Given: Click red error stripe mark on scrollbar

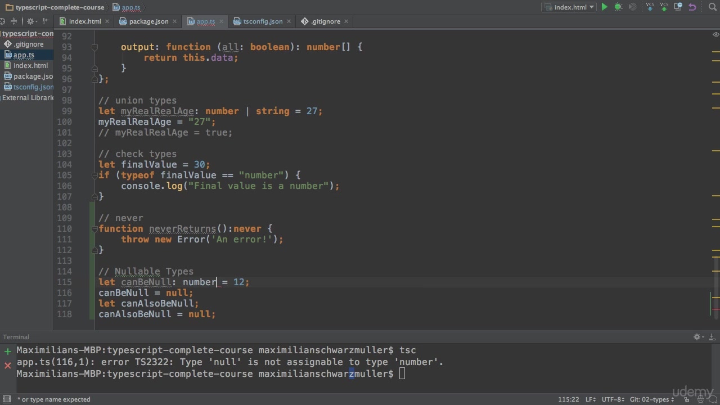Looking at the screenshot, I should click(716, 309).
